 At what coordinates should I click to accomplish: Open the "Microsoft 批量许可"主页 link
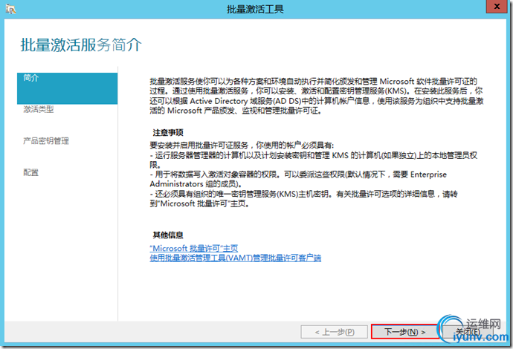pyautogui.click(x=194, y=248)
